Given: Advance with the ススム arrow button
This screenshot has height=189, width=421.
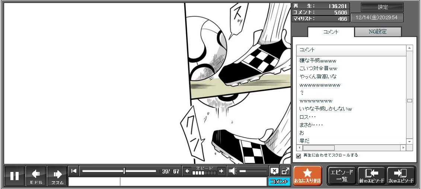Looking at the screenshot, I should pyautogui.click(x=57, y=176).
